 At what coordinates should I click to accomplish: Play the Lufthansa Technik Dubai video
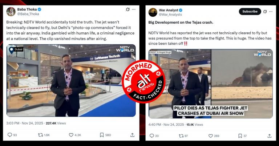point(71,81)
